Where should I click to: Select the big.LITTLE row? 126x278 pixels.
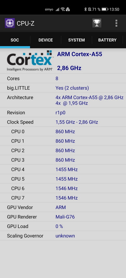coord(63,88)
